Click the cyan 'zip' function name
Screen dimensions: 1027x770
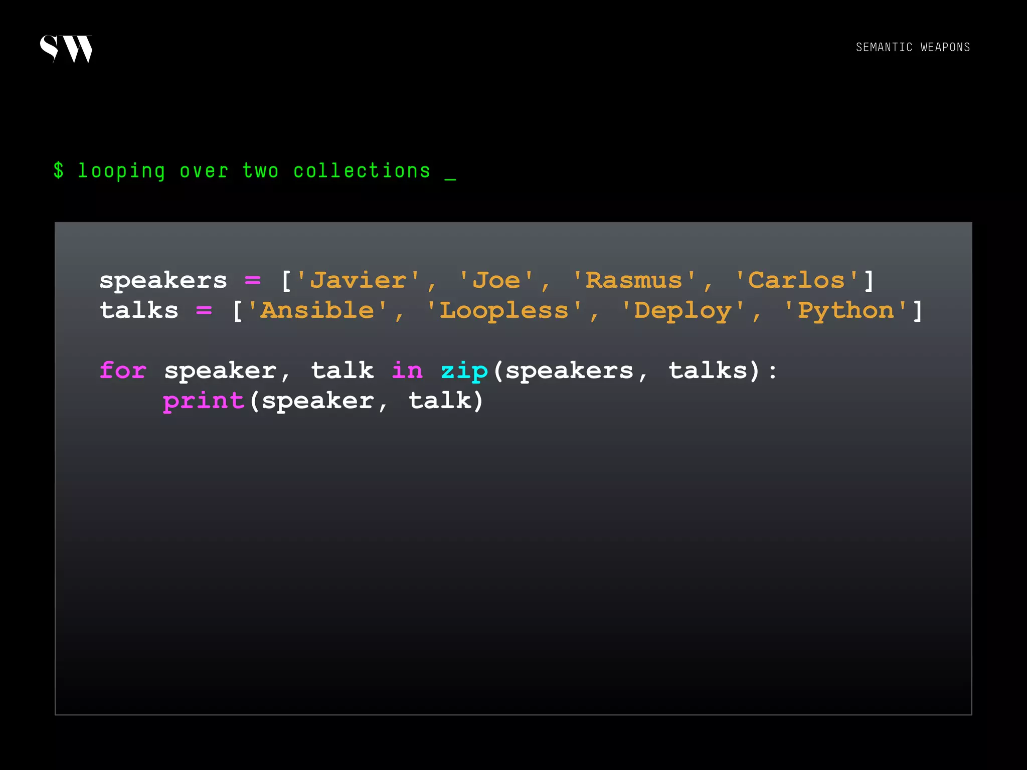pos(464,371)
